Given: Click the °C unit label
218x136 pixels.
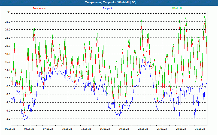Looking at the screenshot, I should click(9, 12).
